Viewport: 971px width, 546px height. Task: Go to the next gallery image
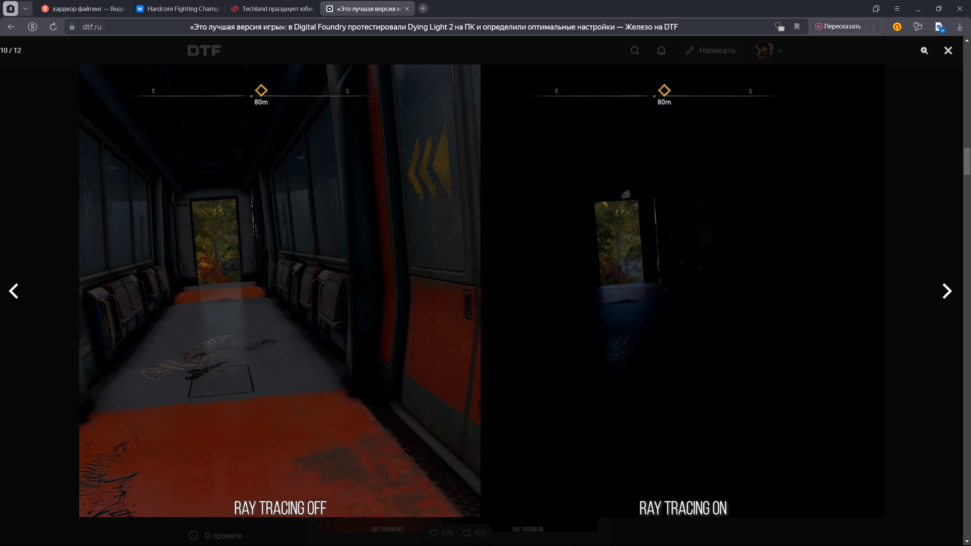coord(947,291)
